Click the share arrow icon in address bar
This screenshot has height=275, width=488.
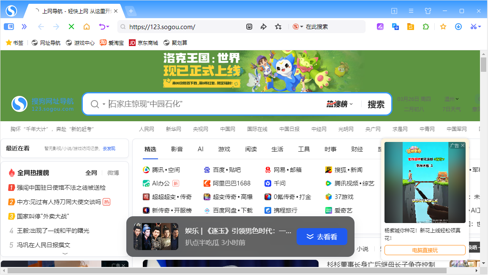[x=264, y=27]
